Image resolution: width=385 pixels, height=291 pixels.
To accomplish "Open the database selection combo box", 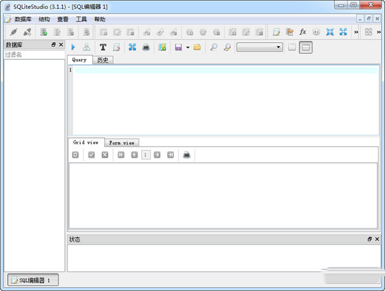I will [x=259, y=47].
